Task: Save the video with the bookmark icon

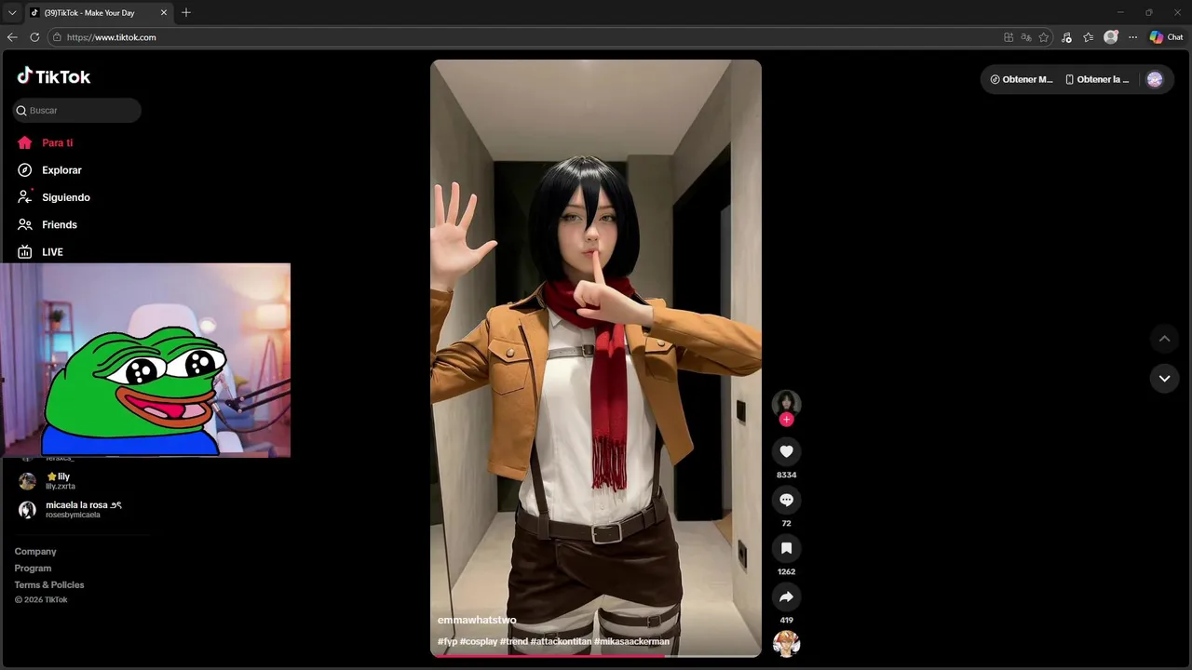Action: [786, 548]
